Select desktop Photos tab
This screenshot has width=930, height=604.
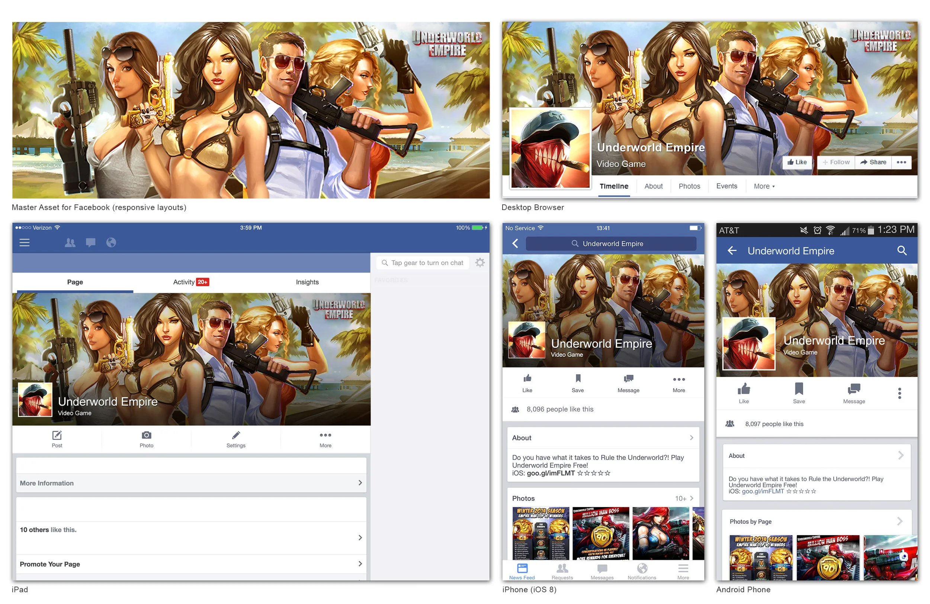click(x=690, y=187)
